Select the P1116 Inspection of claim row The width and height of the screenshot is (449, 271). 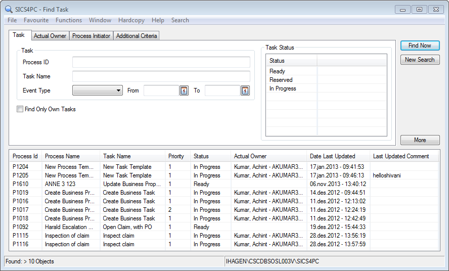[224, 244]
